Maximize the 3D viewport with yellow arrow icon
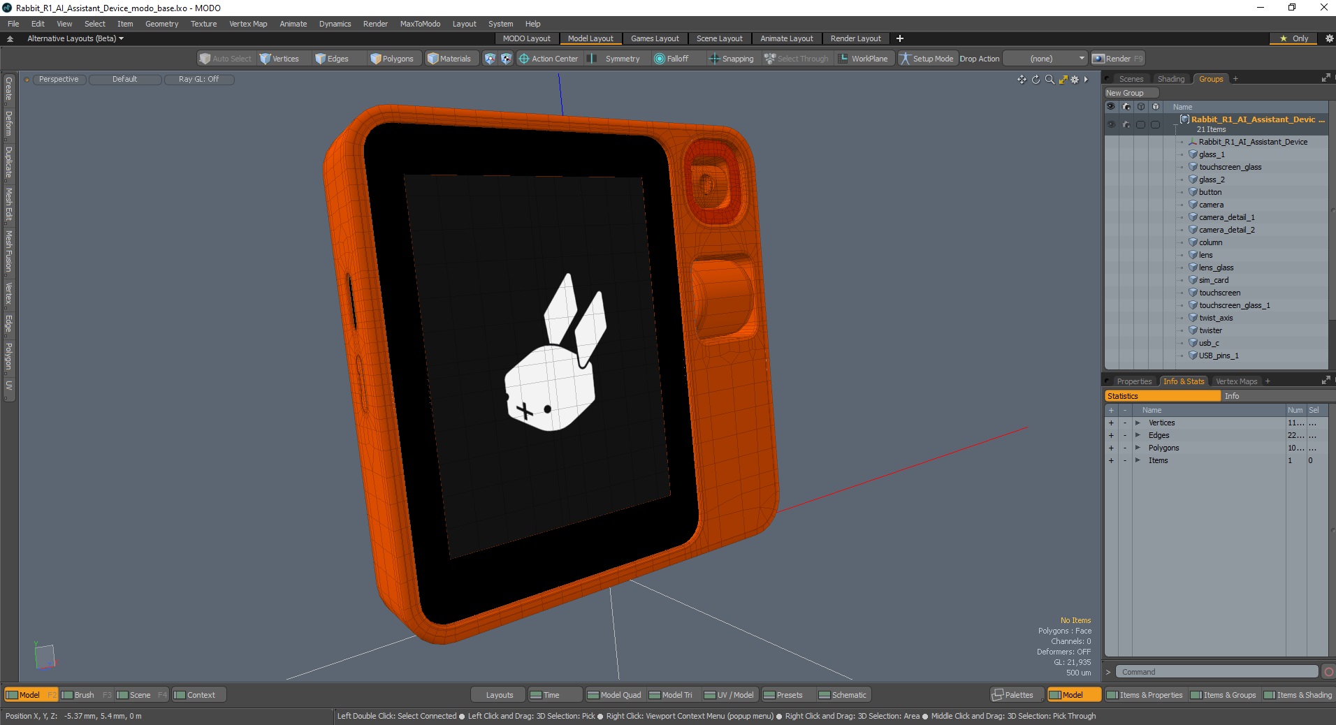1336x725 pixels. [x=1063, y=80]
